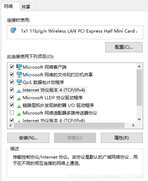Image resolution: width=148 pixels, height=181 pixels.
Task: Click the 链路层拓扑发现映射器 icon
Action: click(19, 106)
